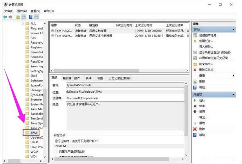Click the 创建基本任务 icon in the Actions pane
Viewport: 242px width, 164px height.
click(x=195, y=35)
